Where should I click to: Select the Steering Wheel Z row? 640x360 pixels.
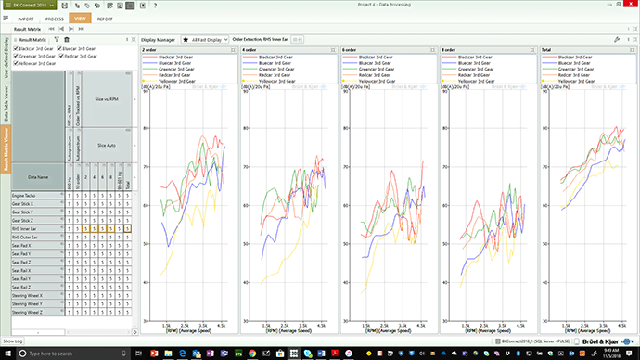38,313
